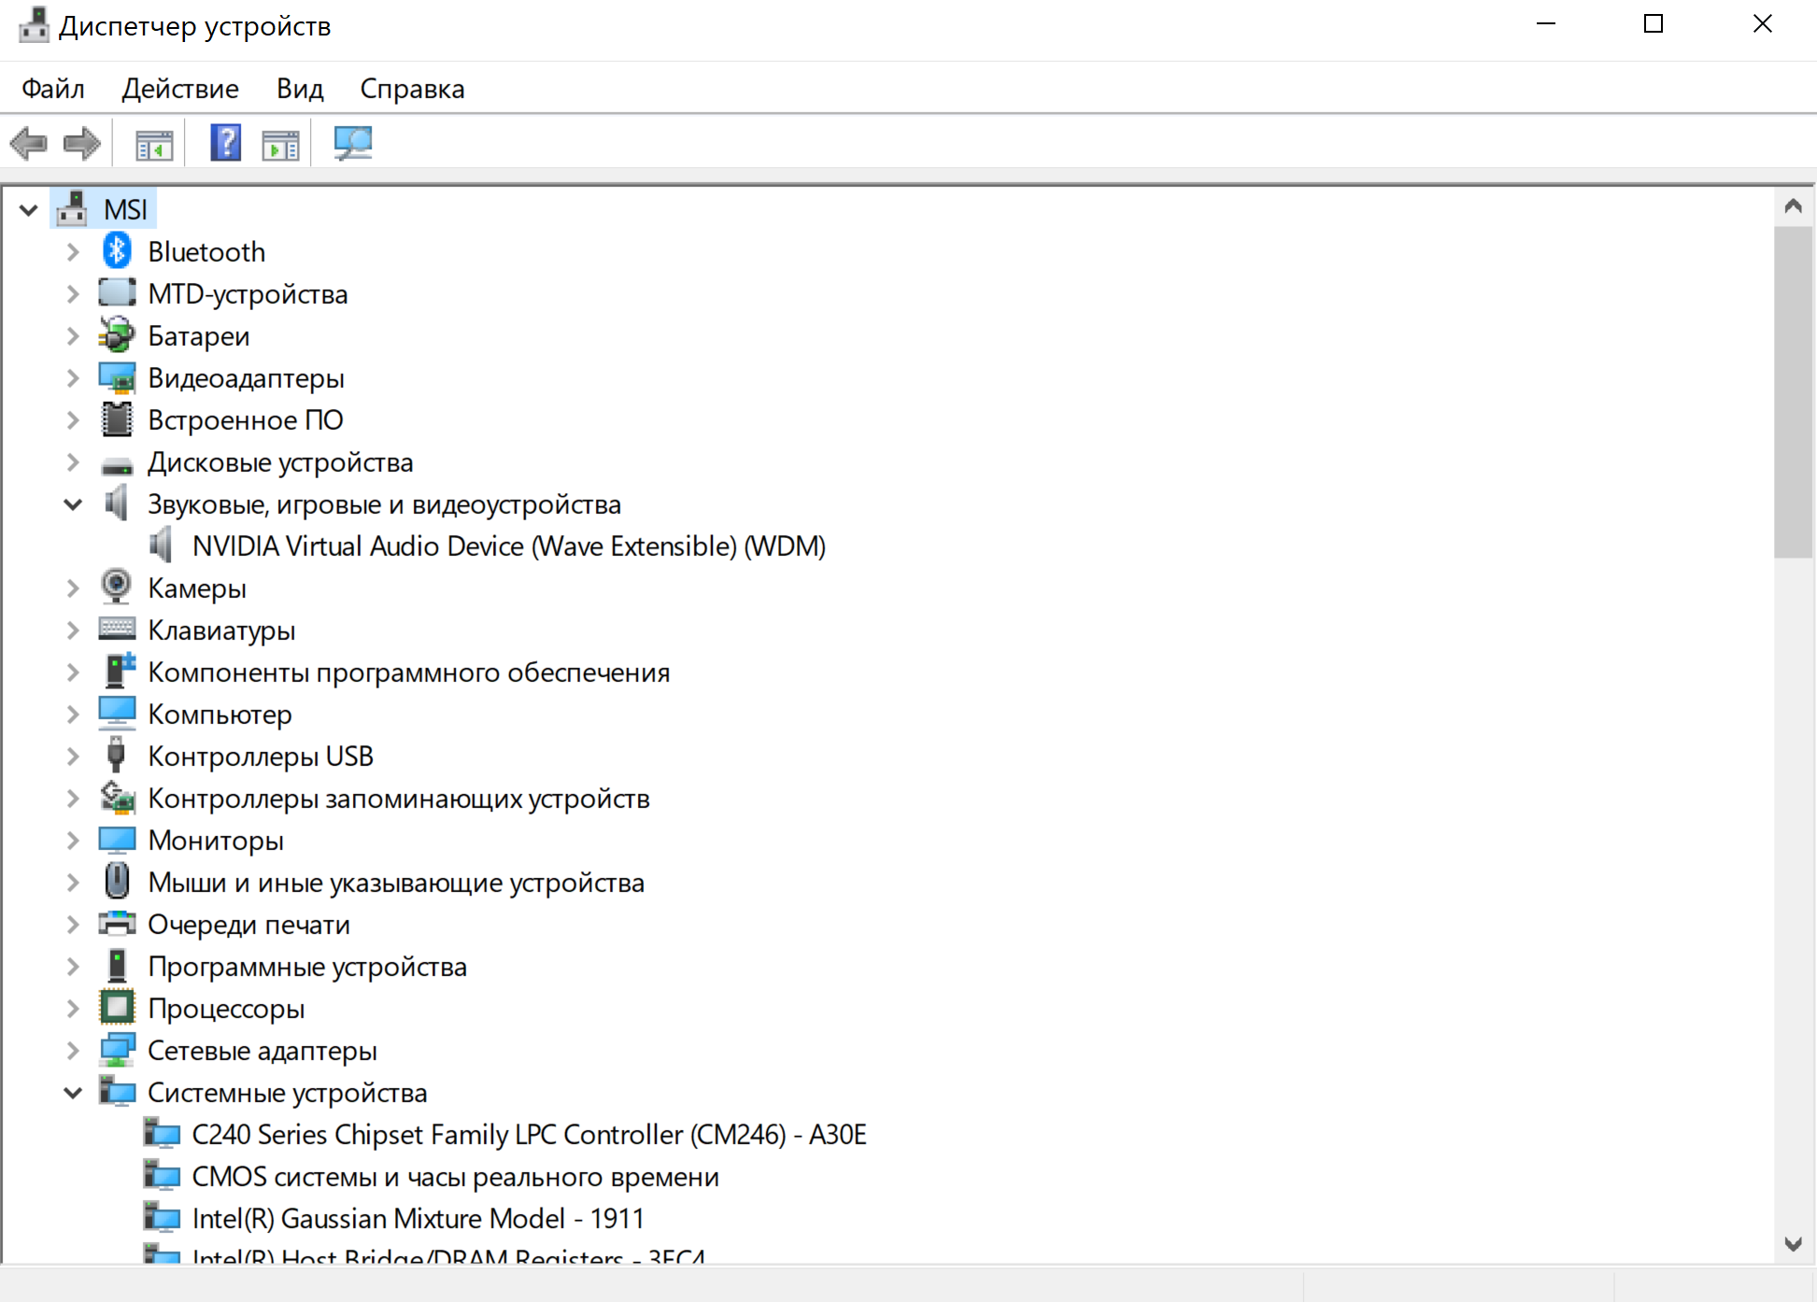The image size is (1817, 1302).
Task: Click the scrollbar down arrow
Action: tap(1793, 1243)
